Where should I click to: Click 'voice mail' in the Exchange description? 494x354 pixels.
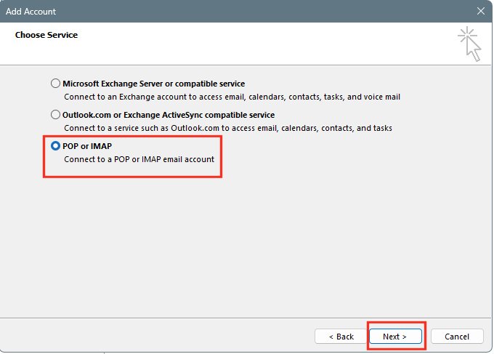click(x=381, y=96)
